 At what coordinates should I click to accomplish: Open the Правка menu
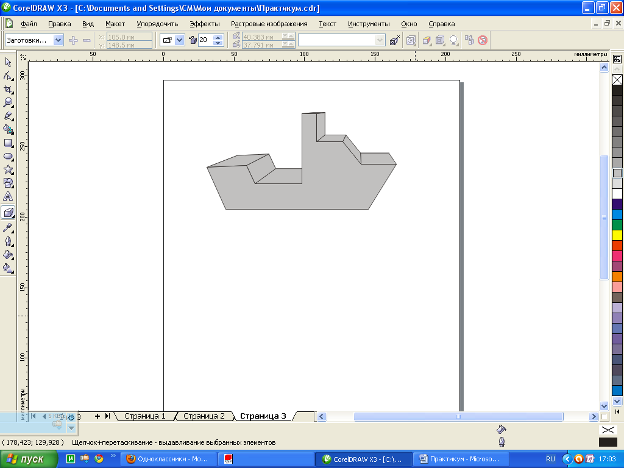click(x=60, y=24)
